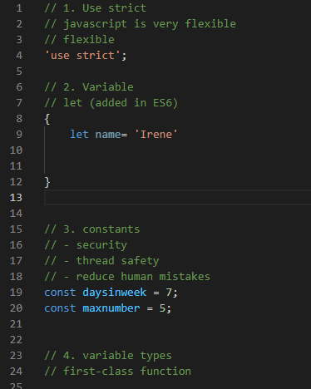Click line number 20 in the gutter

16,308
